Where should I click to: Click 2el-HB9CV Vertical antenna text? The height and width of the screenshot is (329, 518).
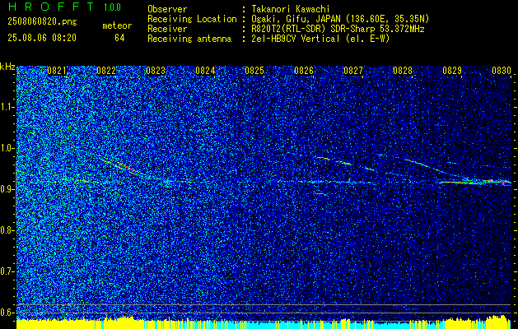[x=320, y=39]
